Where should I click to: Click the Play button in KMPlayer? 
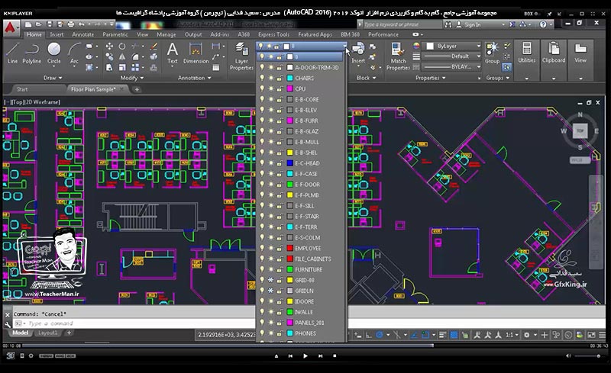click(x=305, y=356)
